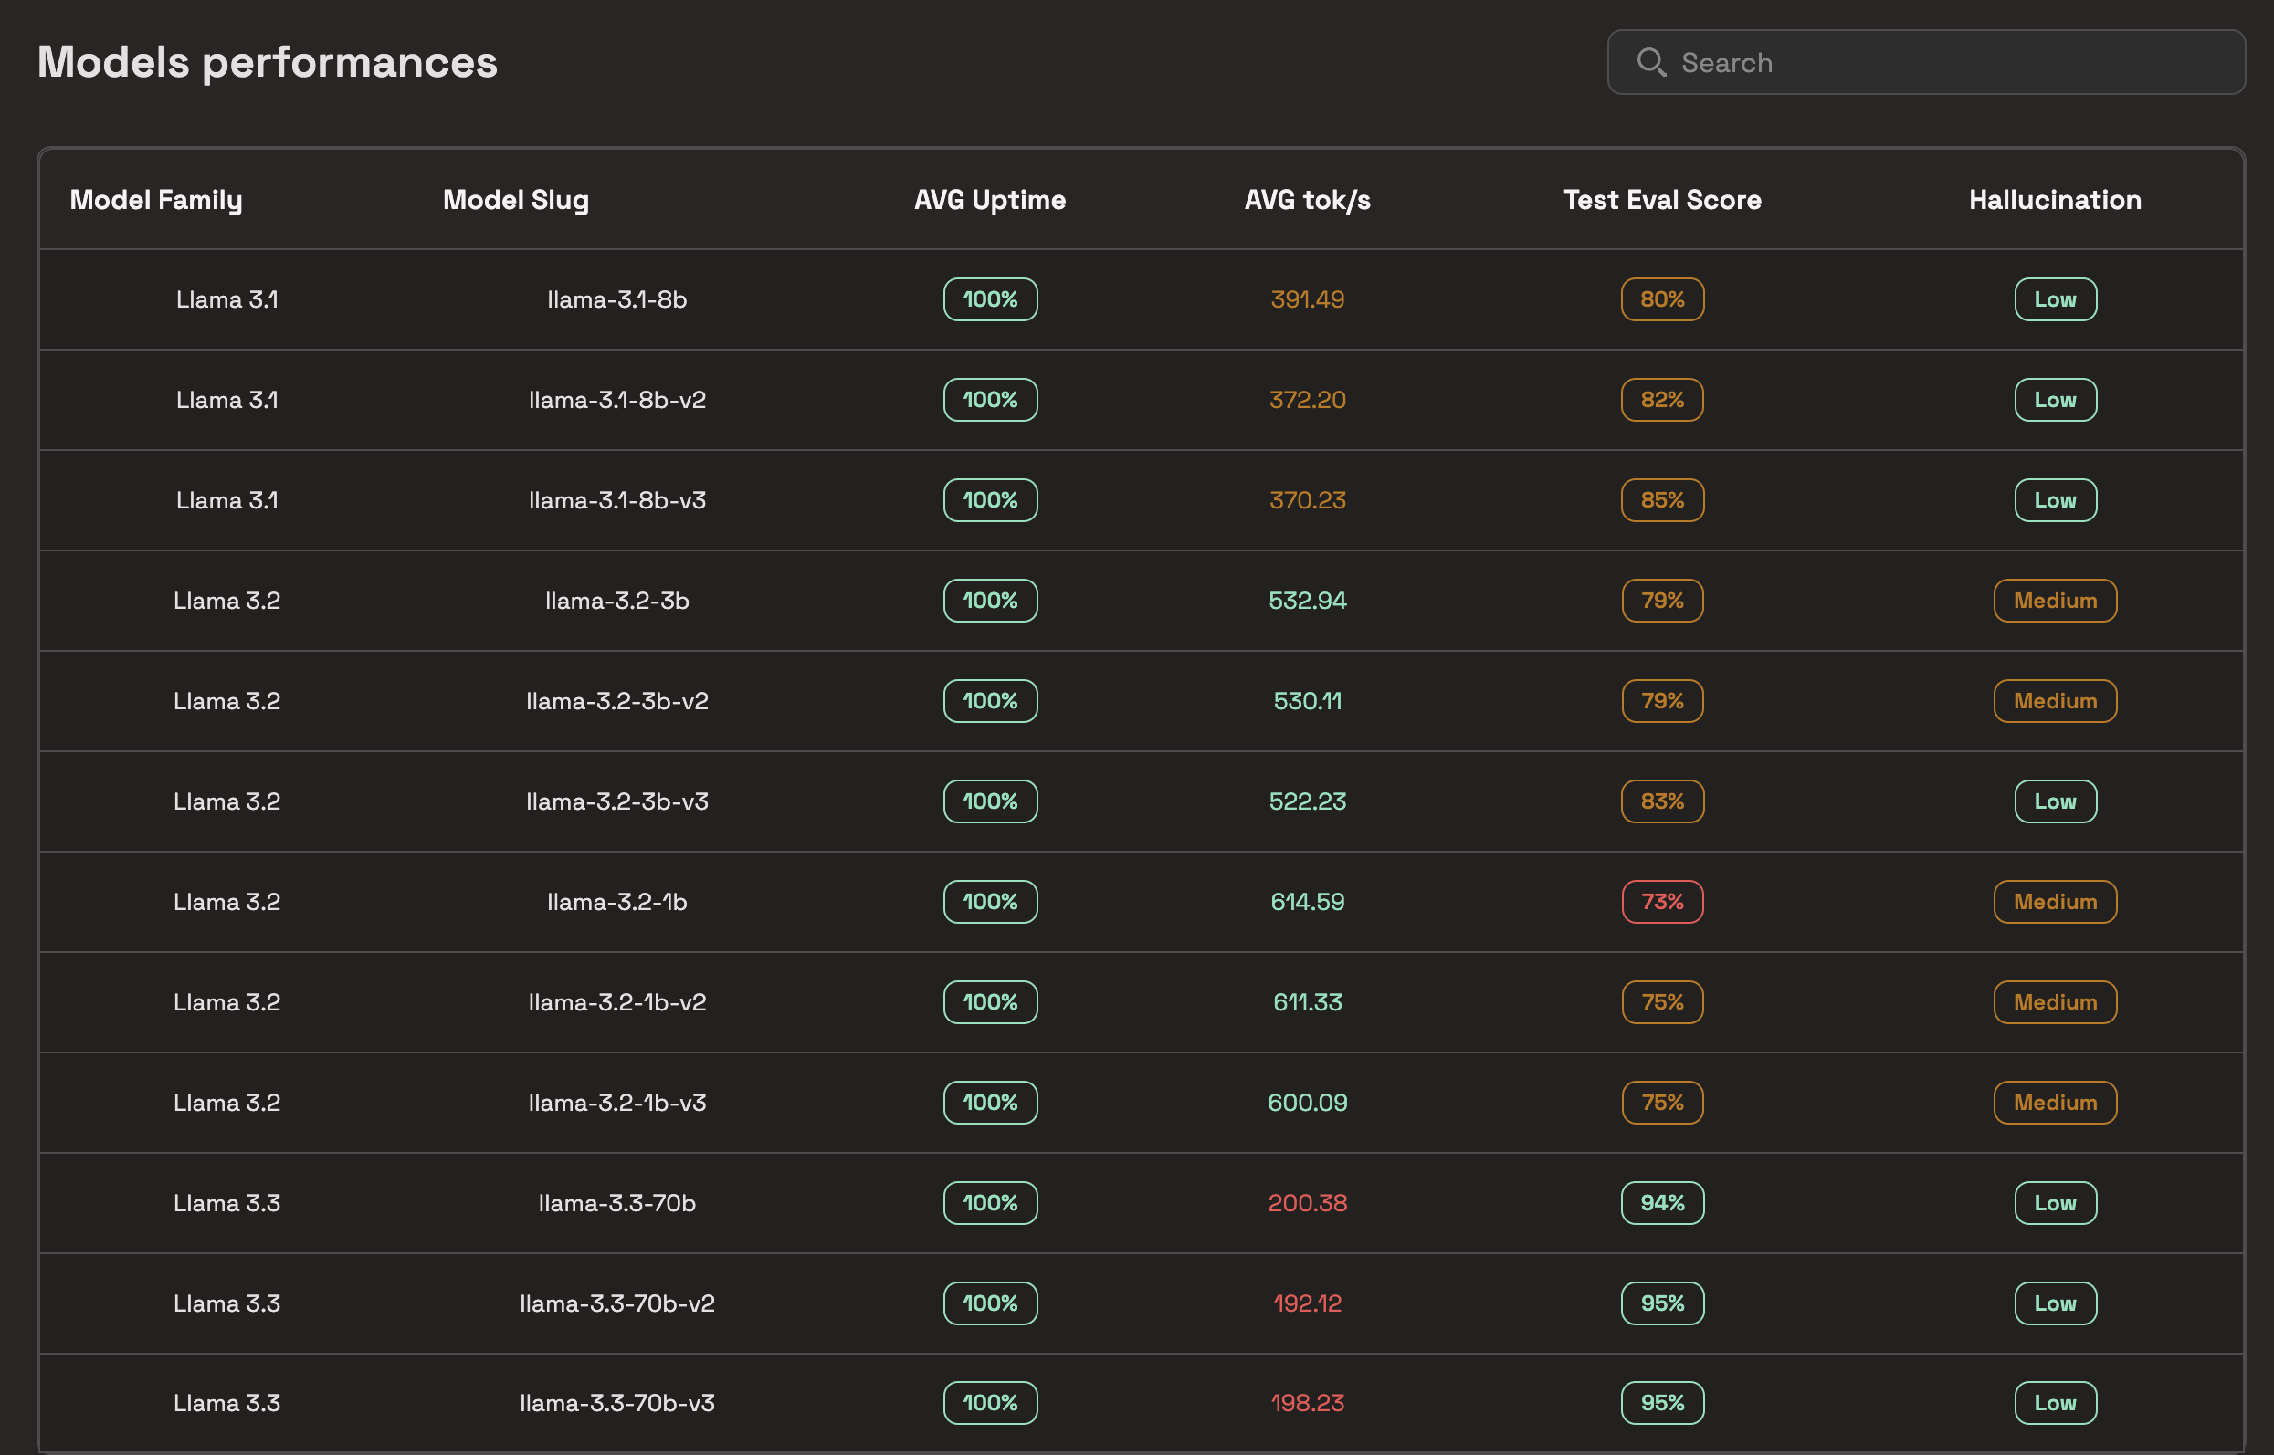2274x1455 pixels.
Task: Open the llama-3.3-70b model slug
Action: point(617,1203)
